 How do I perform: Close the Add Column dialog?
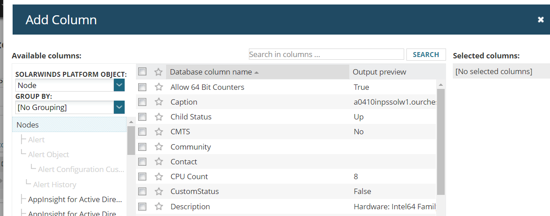coord(541,20)
